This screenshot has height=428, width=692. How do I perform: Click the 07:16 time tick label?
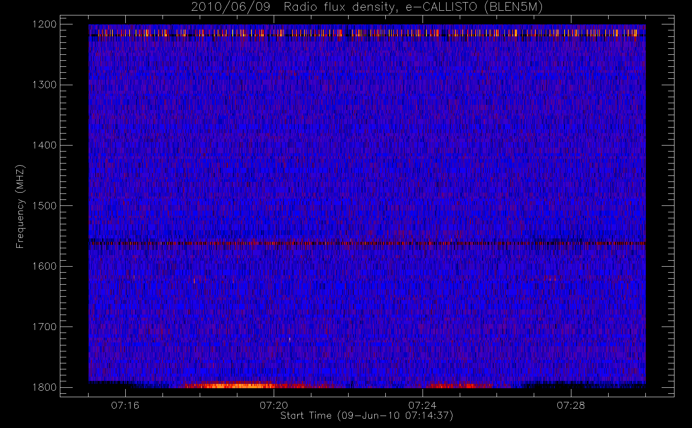tap(125, 405)
